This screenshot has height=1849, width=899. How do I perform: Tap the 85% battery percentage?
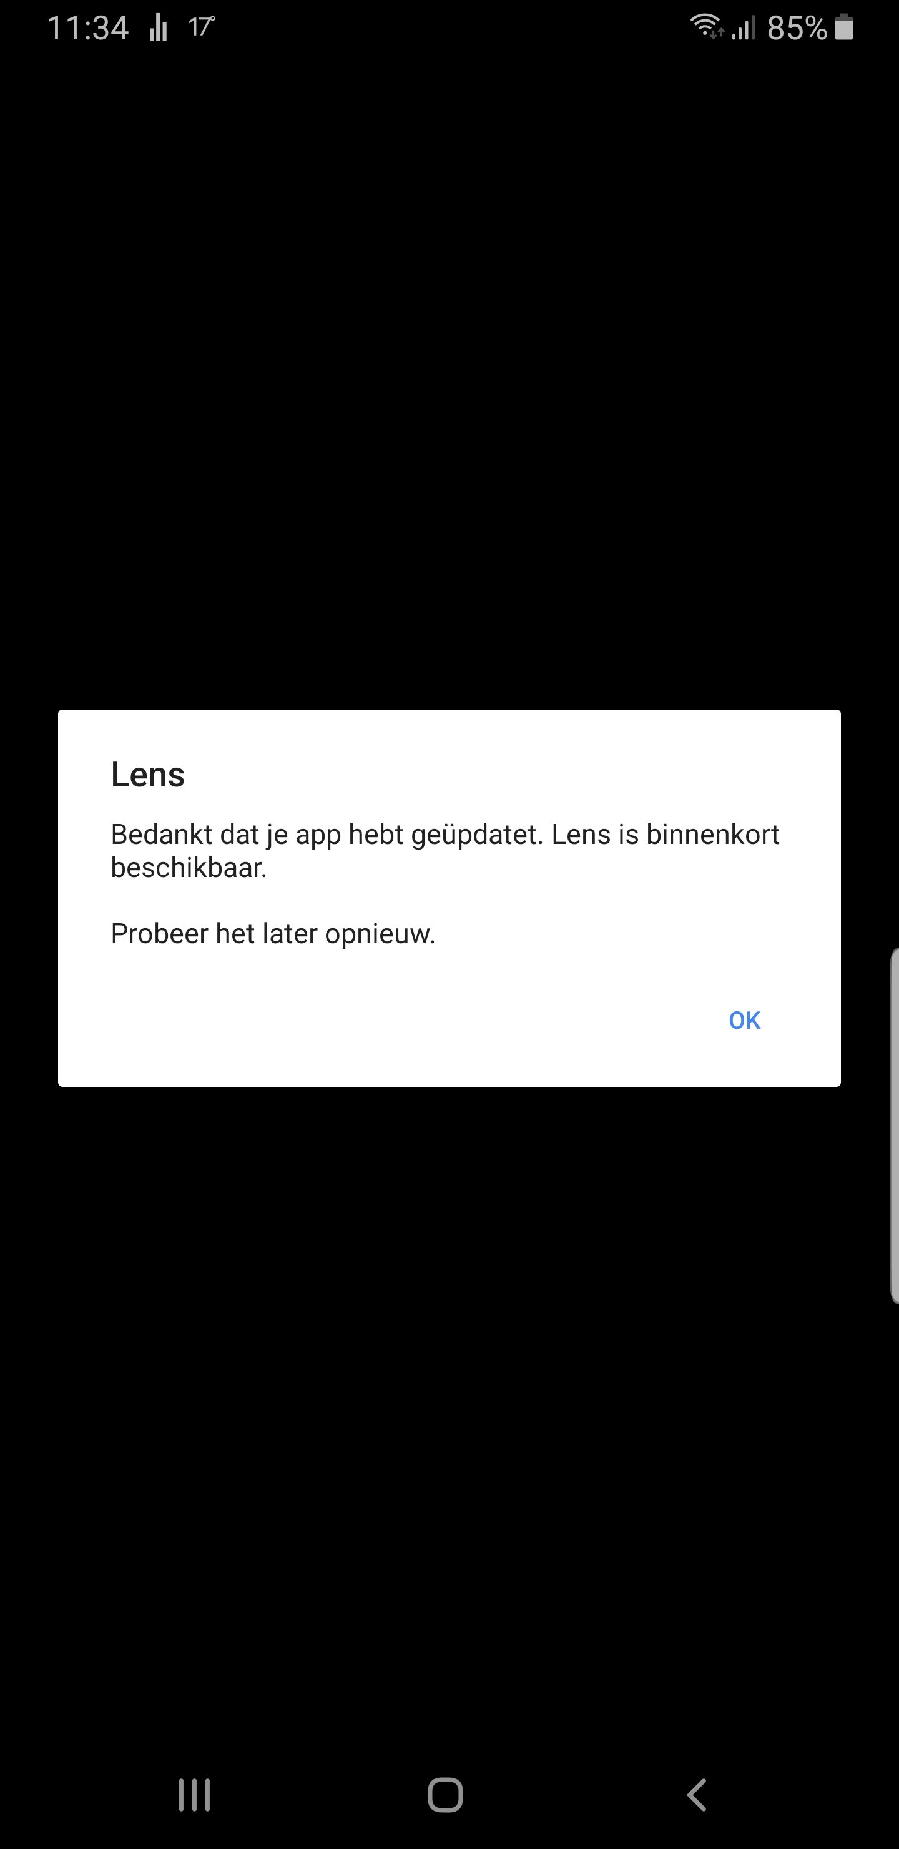point(797,28)
